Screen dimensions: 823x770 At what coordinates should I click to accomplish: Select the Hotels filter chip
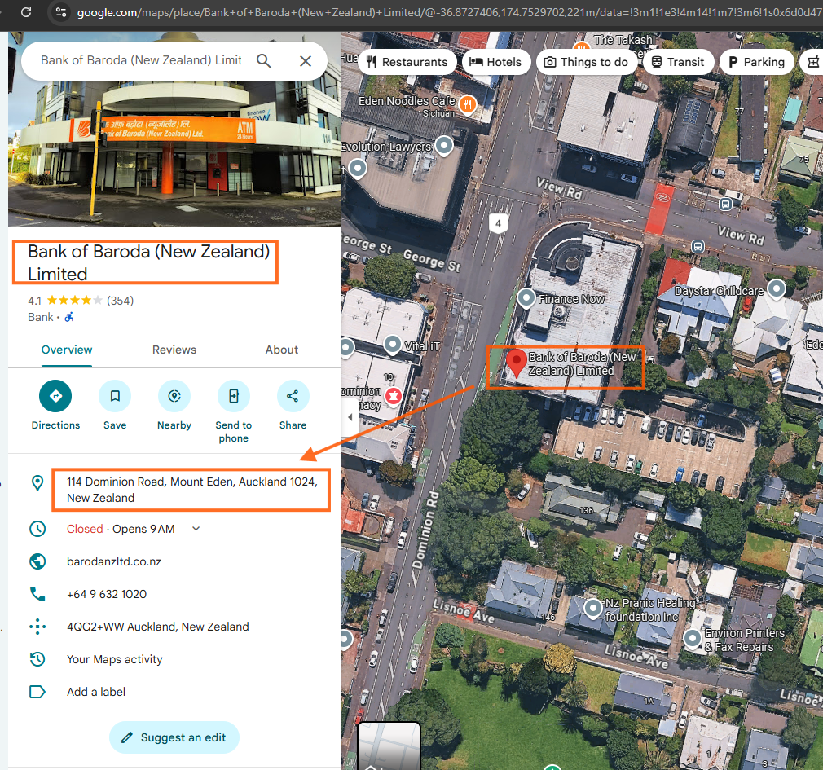pos(496,62)
